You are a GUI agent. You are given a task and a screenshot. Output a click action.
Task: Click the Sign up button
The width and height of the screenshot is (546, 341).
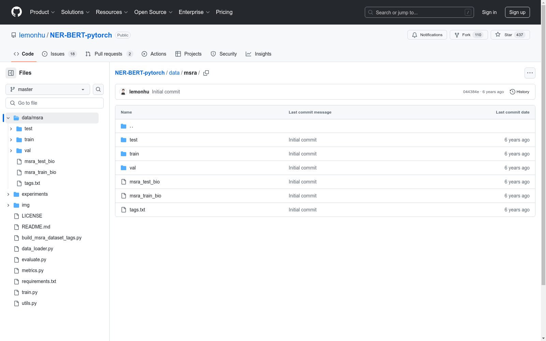517,12
